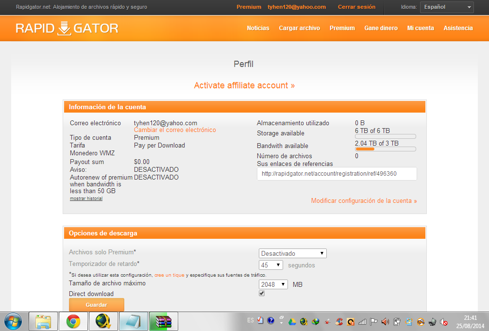This screenshot has width=489, height=331.
Task: Click the Storage available progress bar
Action: (386, 136)
